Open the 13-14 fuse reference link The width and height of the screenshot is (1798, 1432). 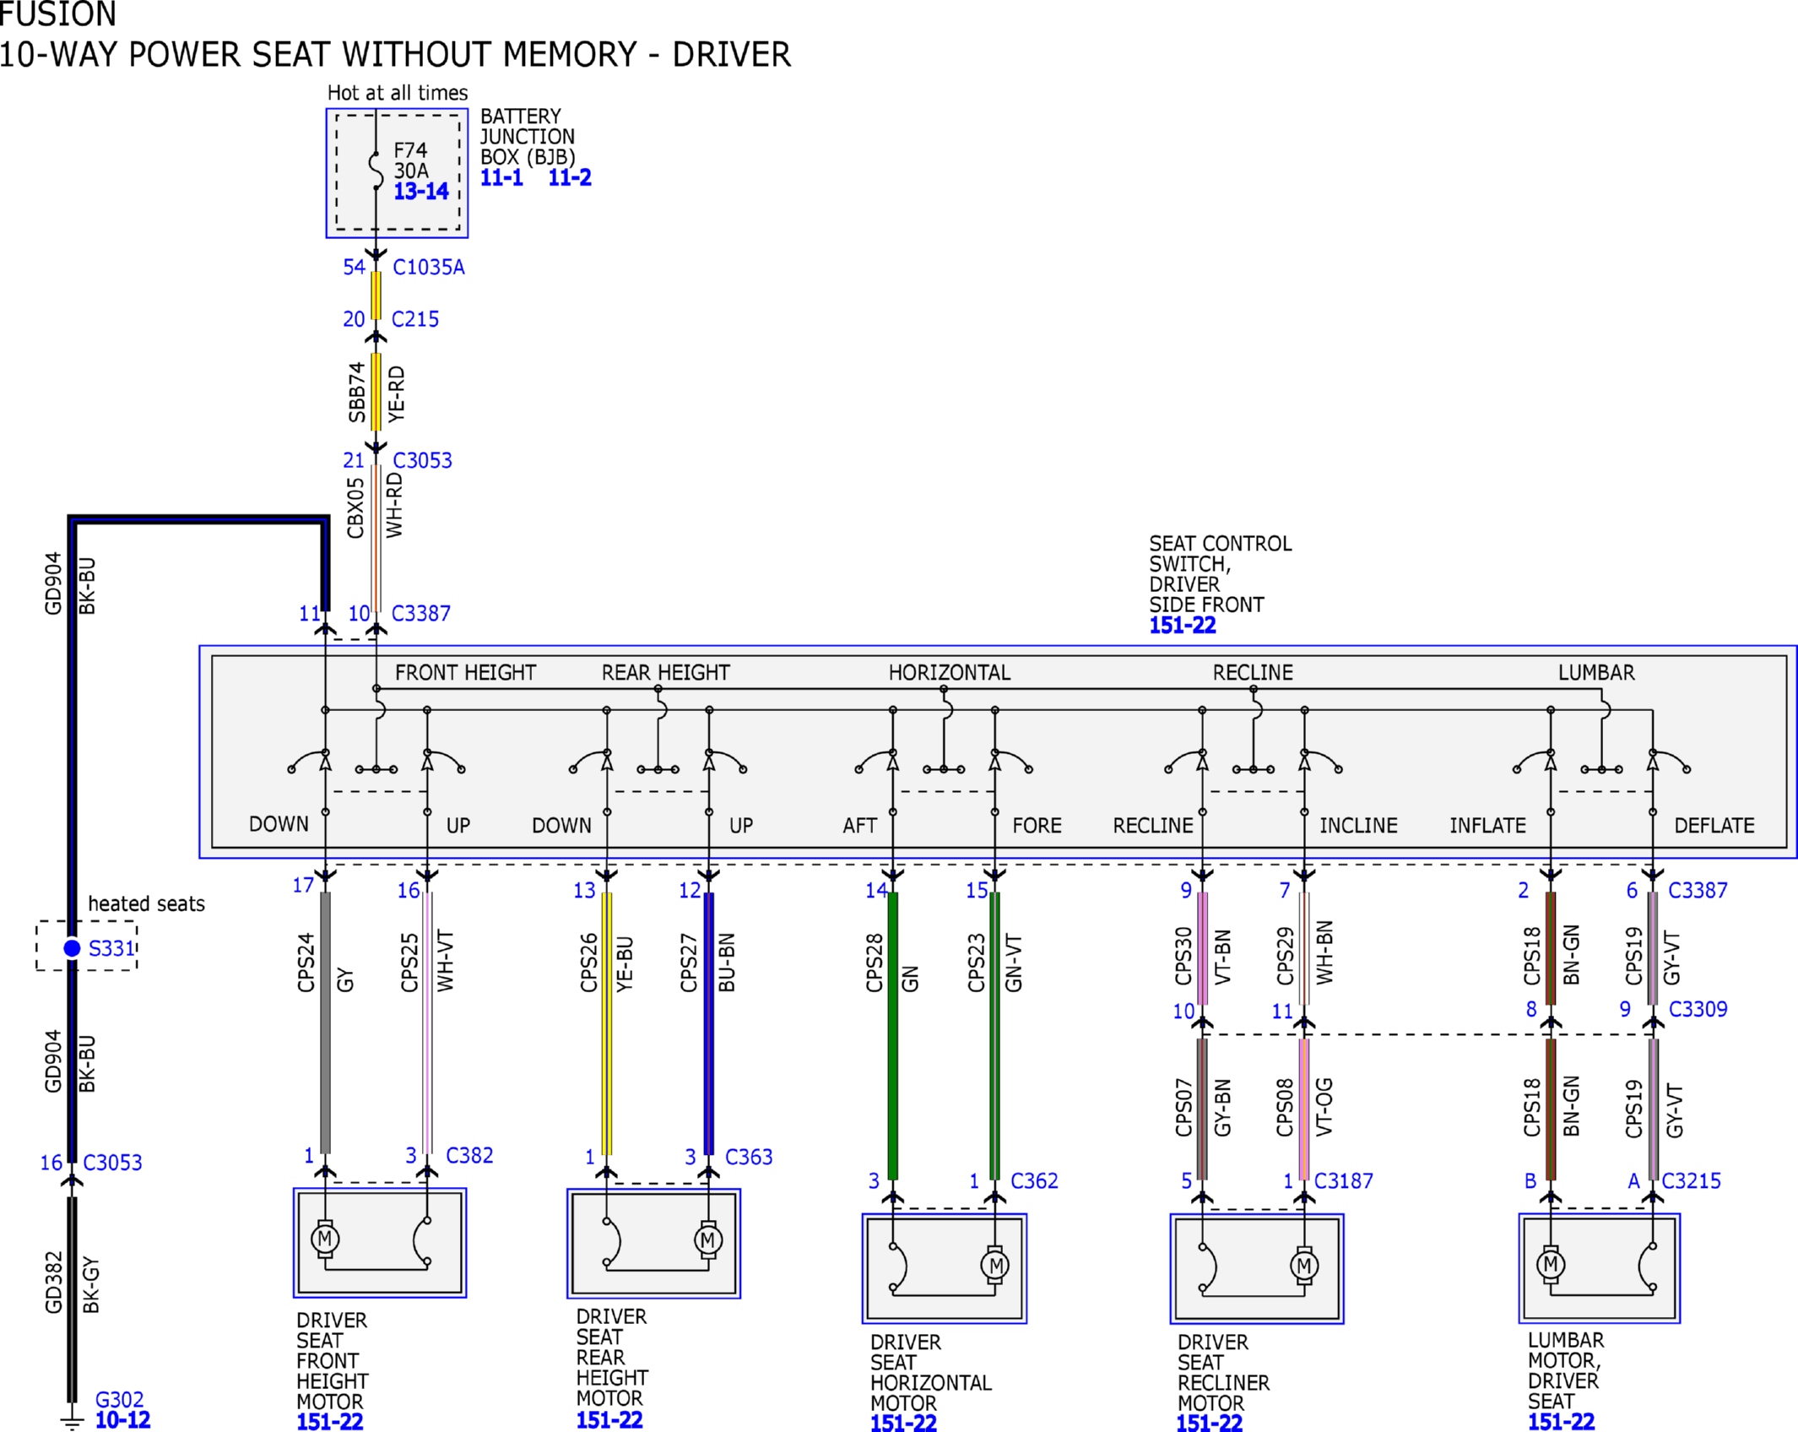click(421, 192)
